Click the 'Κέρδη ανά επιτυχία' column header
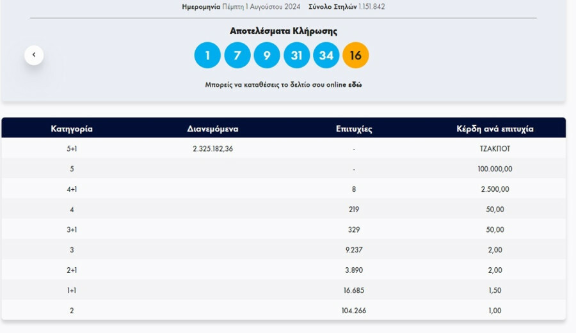 click(x=495, y=128)
